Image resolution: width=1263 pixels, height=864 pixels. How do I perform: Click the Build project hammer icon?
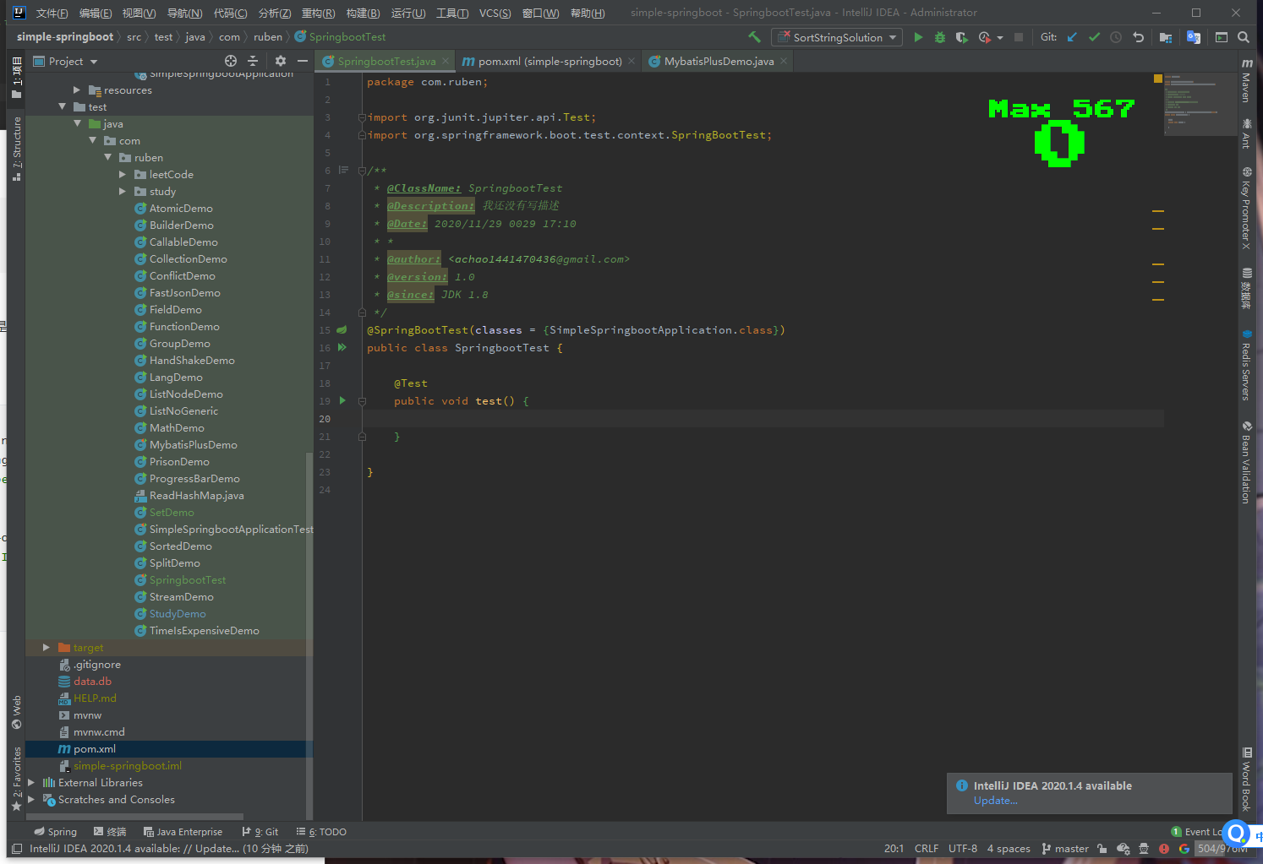(754, 37)
